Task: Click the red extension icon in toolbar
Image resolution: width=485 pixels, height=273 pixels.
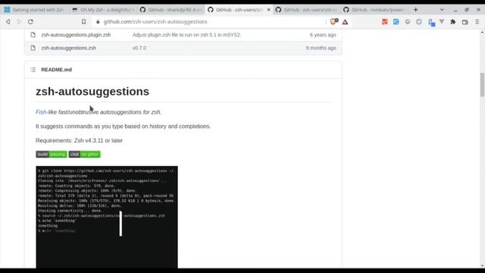Action: click(384, 22)
